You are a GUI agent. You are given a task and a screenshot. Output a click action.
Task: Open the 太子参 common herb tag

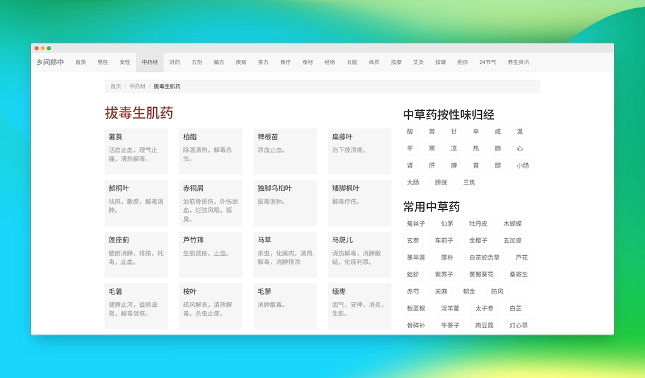click(x=484, y=309)
